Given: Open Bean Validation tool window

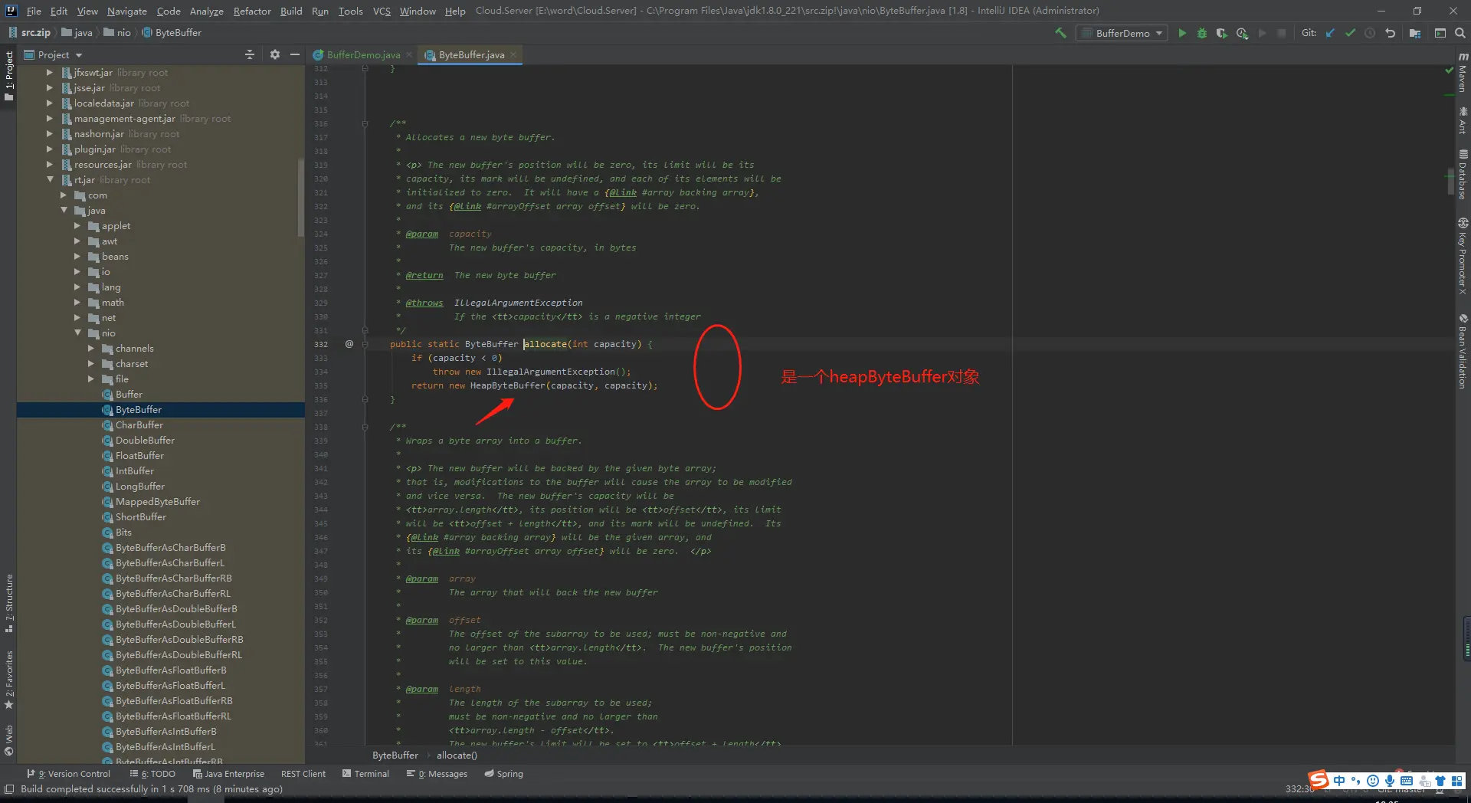Looking at the screenshot, I should click(x=1463, y=352).
